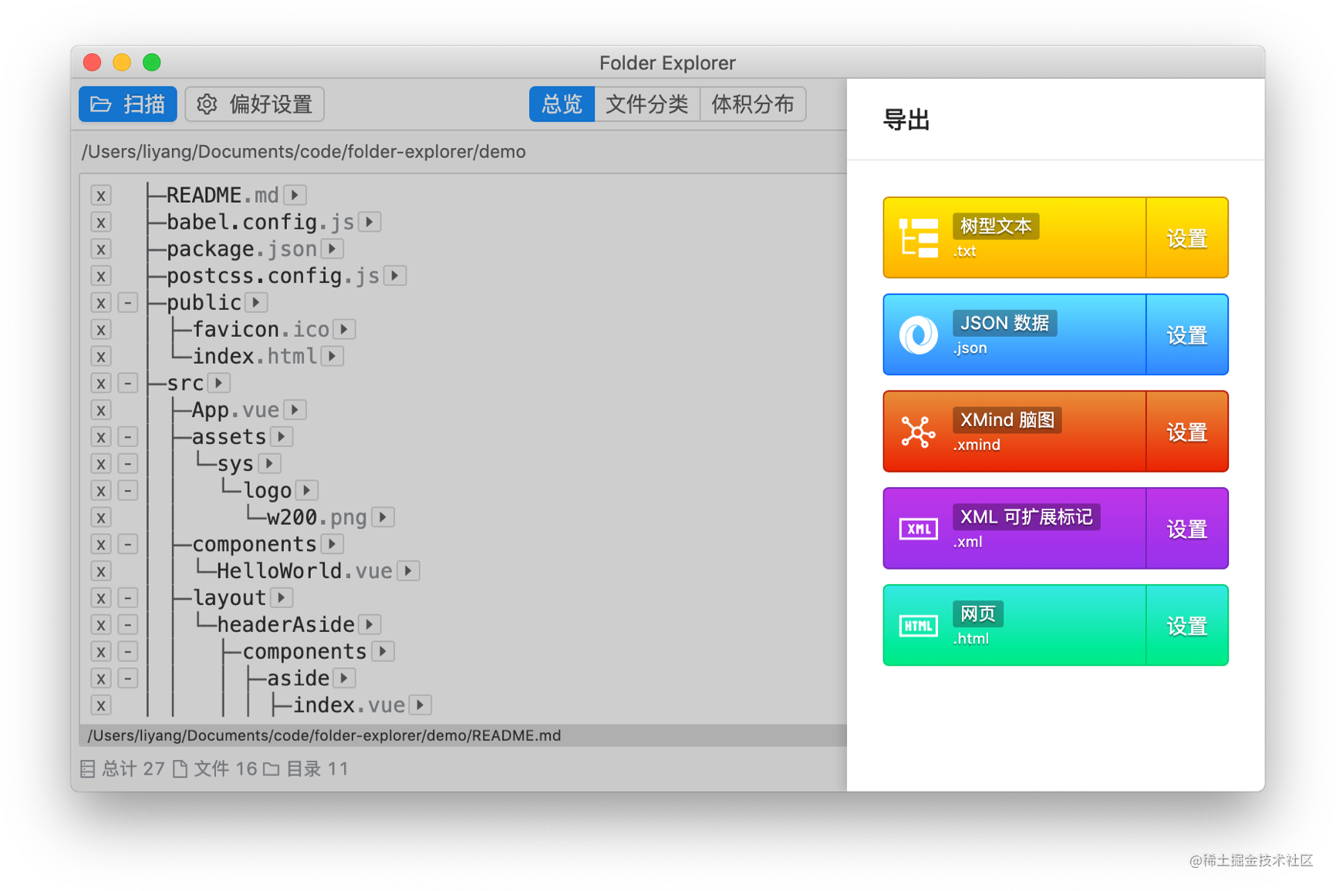Switch to the 体积分布 tab

pos(752,104)
